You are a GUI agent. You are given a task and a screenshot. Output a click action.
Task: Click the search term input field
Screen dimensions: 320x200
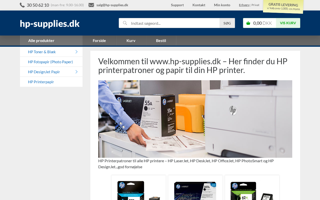point(174,23)
